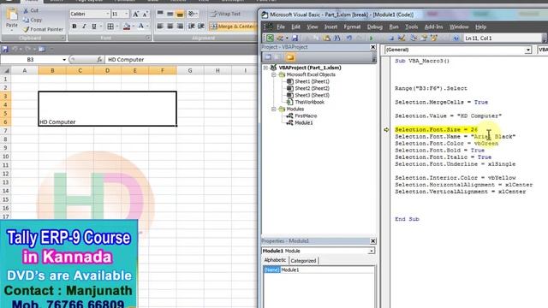Image resolution: width=548 pixels, height=308 pixels.
Task: Click Undo icon in VBA toolbar
Action: [x=348, y=38]
